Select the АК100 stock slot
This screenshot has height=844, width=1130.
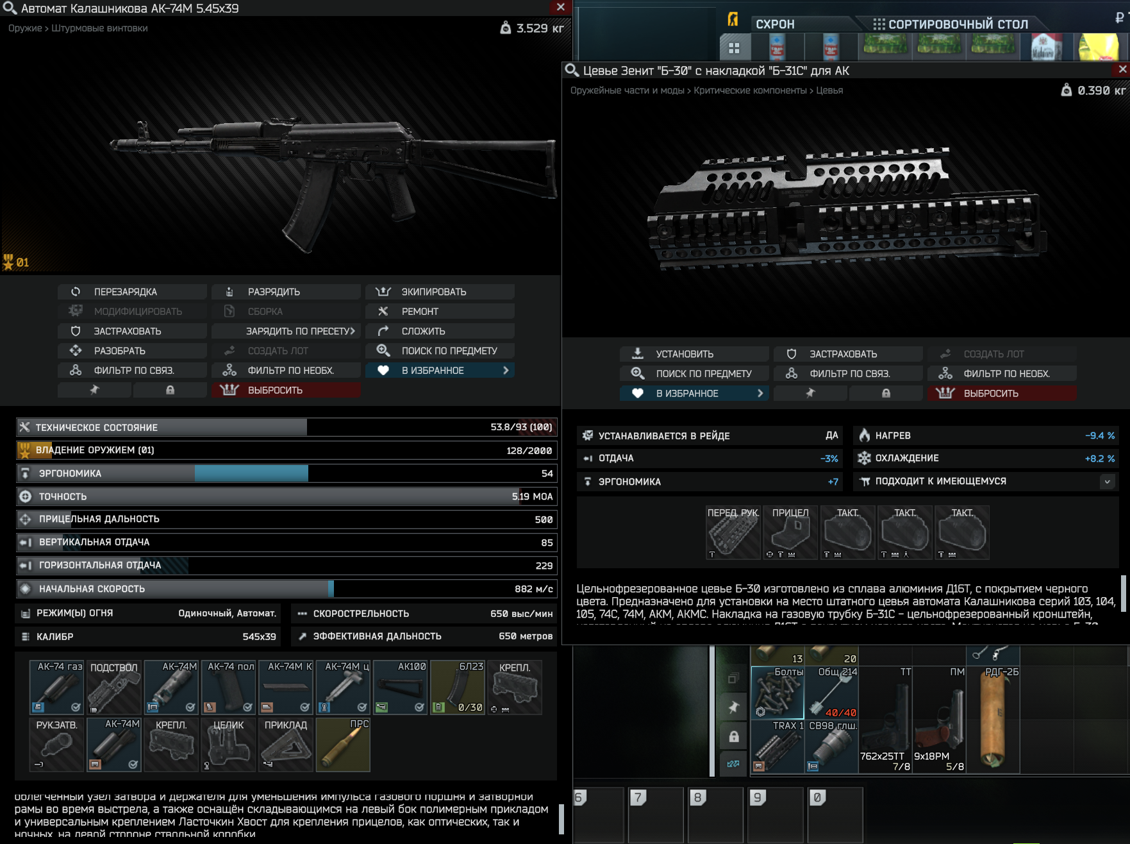coord(401,687)
